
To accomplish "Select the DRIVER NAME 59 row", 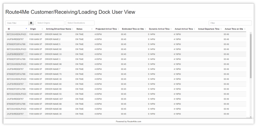I will coord(126,34).
